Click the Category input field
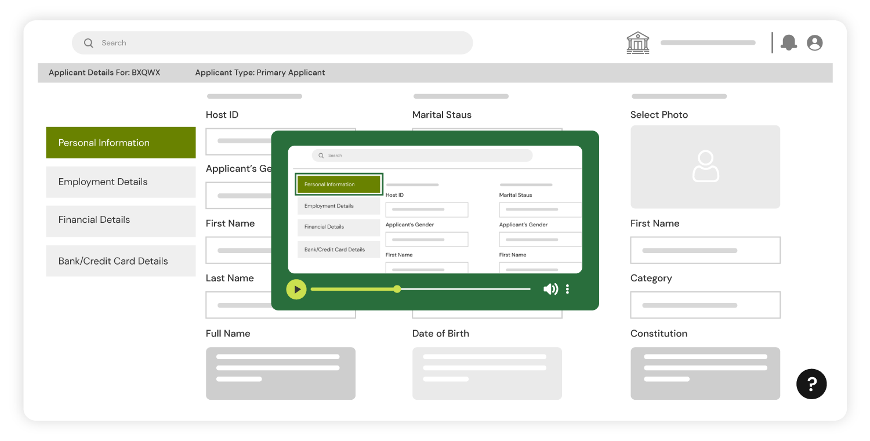The image size is (870, 441). [x=705, y=305]
